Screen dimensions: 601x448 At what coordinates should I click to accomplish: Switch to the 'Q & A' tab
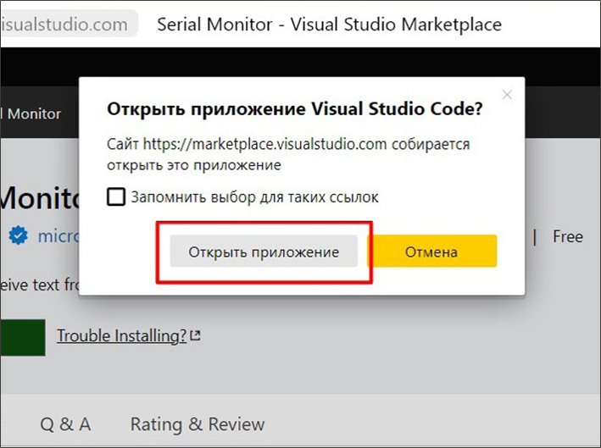coord(65,424)
